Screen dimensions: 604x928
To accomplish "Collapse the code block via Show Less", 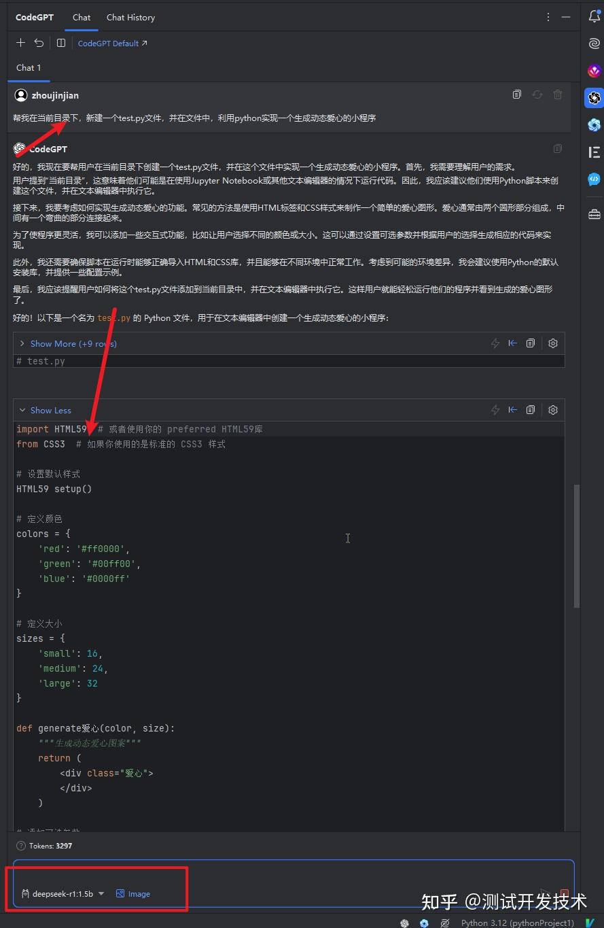I will coord(50,410).
